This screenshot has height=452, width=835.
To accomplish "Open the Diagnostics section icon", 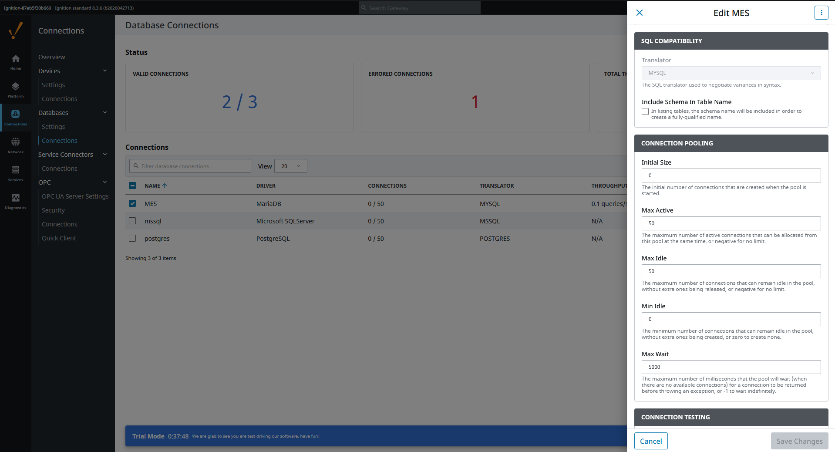I will click(x=16, y=201).
